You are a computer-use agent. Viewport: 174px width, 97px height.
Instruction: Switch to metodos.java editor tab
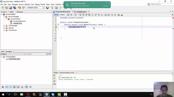(81, 12)
